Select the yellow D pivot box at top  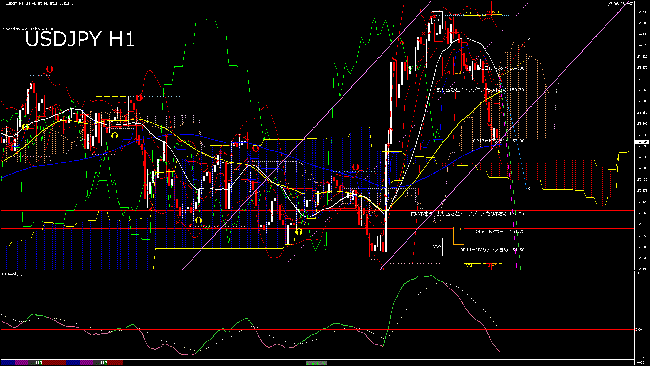[x=499, y=12]
